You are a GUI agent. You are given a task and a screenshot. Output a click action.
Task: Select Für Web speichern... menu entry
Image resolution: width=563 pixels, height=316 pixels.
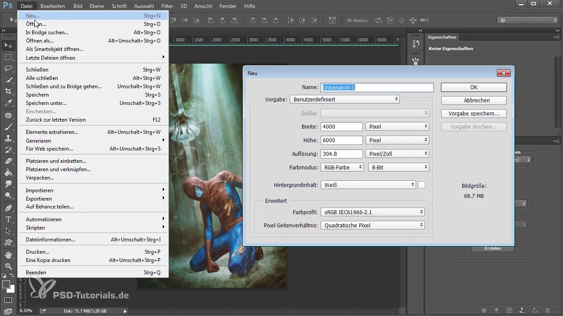click(93, 149)
